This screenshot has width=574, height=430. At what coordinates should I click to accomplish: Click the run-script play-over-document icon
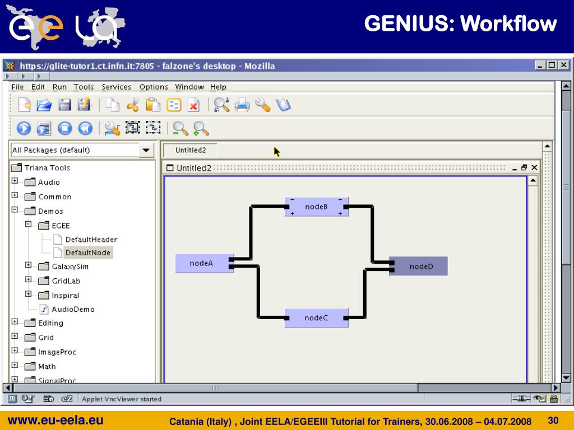pyautogui.click(x=44, y=128)
